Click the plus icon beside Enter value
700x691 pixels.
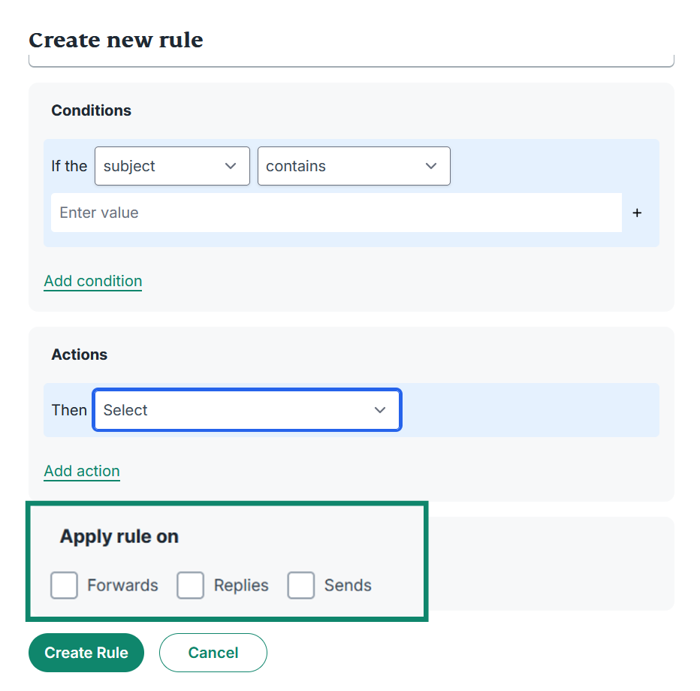coord(637,213)
